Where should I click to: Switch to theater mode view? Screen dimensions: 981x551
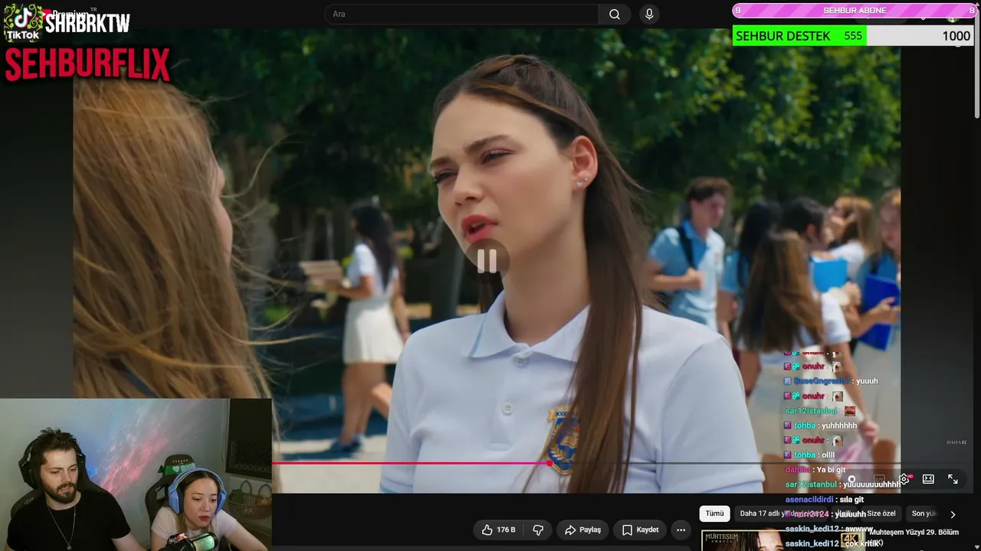pos(928,479)
